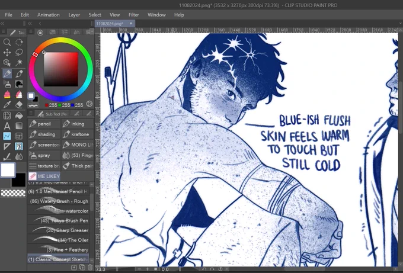Select the Liquify droplets tool
The height and width of the screenshot is (273, 403).
[19, 157]
